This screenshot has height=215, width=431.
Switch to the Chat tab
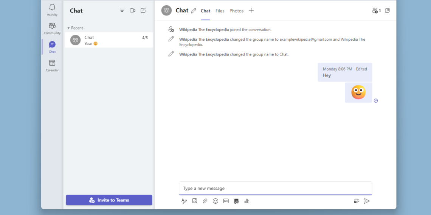205,11
